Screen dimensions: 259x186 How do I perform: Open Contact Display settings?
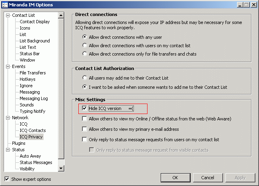click(35, 22)
